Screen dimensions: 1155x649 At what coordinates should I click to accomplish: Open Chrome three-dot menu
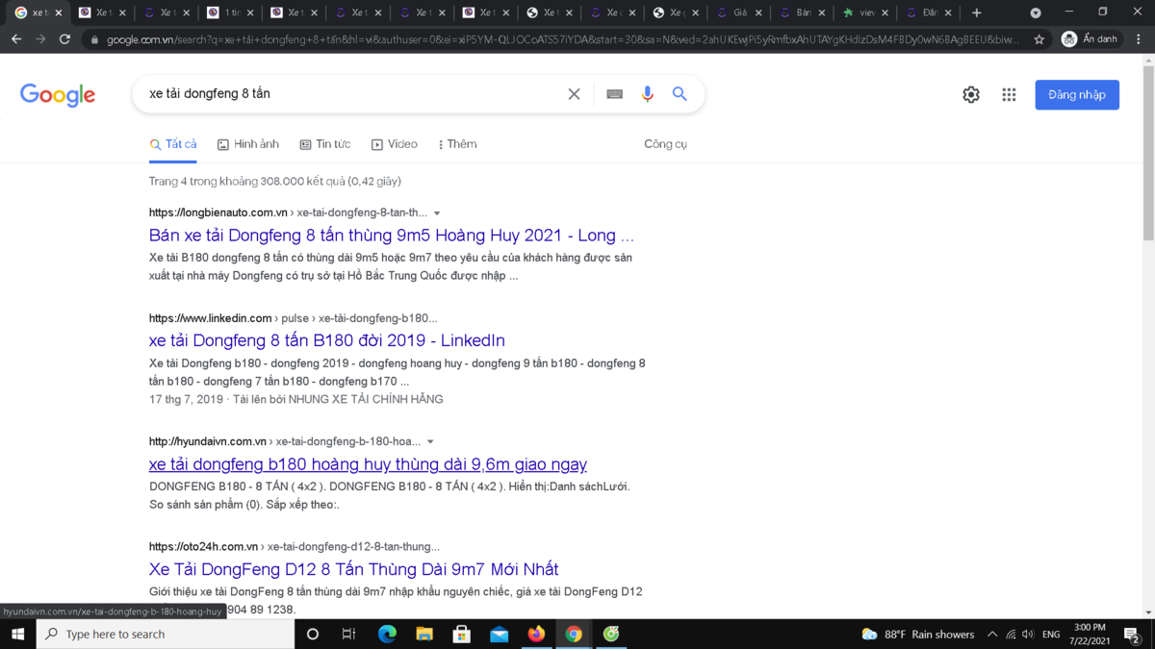[1139, 39]
